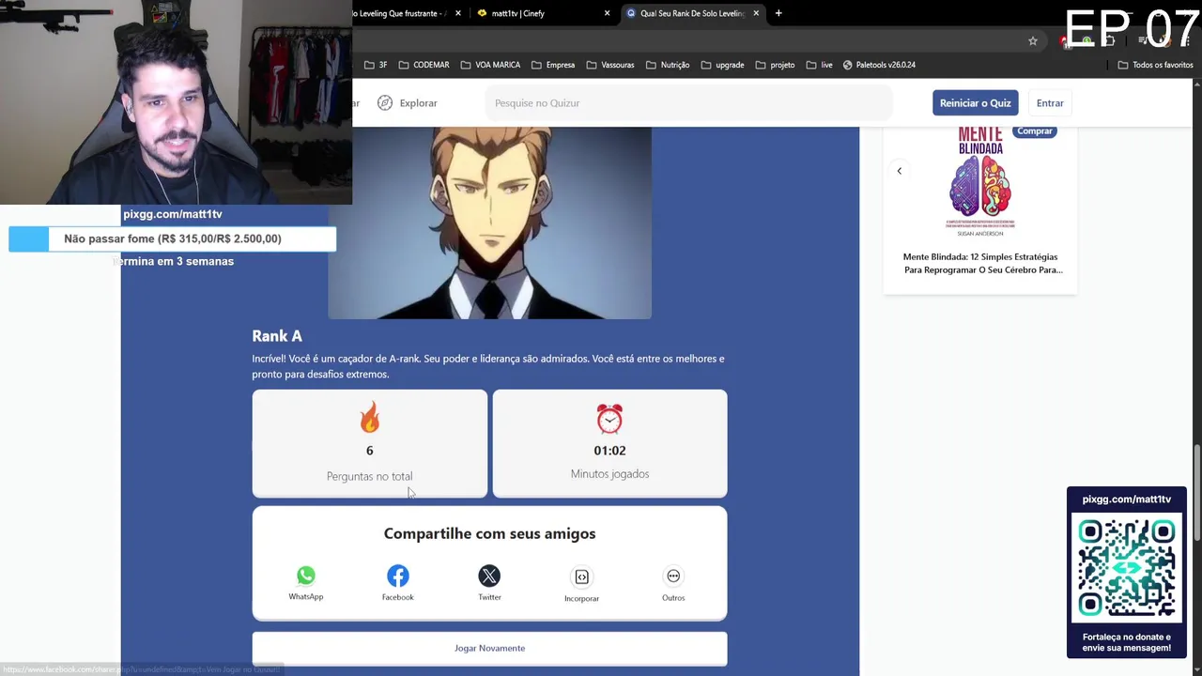Open the projeto bookmark folder

[775, 65]
